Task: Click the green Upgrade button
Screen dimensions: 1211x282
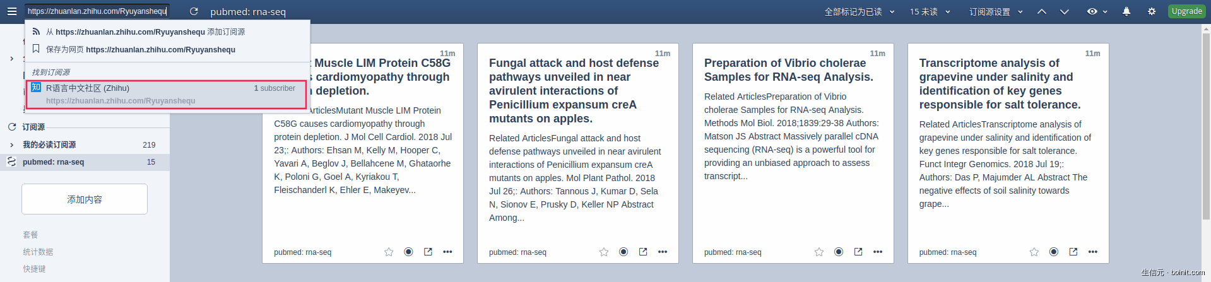Action: click(x=1186, y=11)
